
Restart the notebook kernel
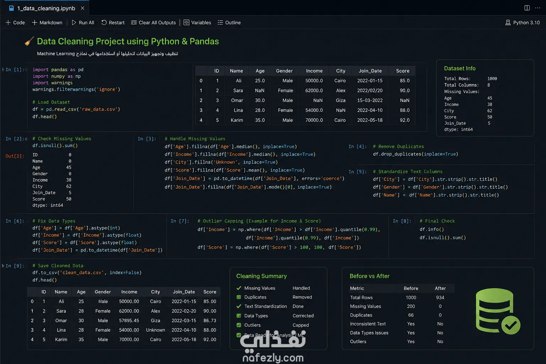[x=113, y=22]
